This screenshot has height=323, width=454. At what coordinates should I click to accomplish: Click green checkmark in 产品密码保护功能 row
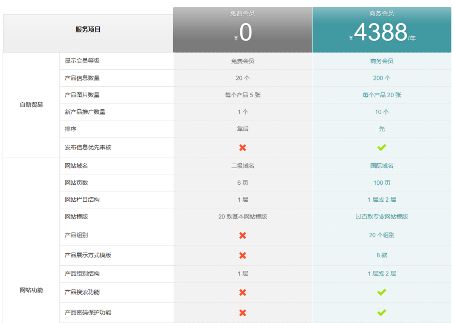point(382,313)
